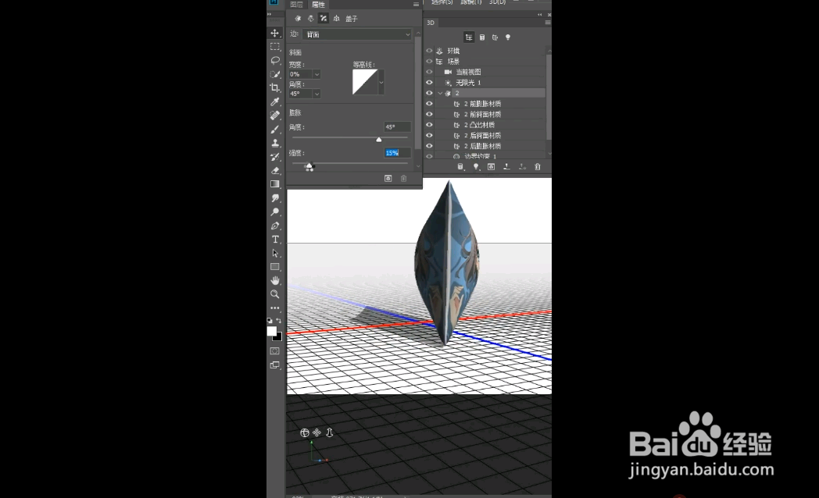This screenshot has width=819, height=498.
Task: Toggle visibility of 2 凸出材质 material
Action: click(x=429, y=123)
